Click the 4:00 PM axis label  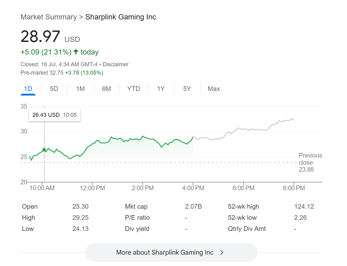point(193,188)
